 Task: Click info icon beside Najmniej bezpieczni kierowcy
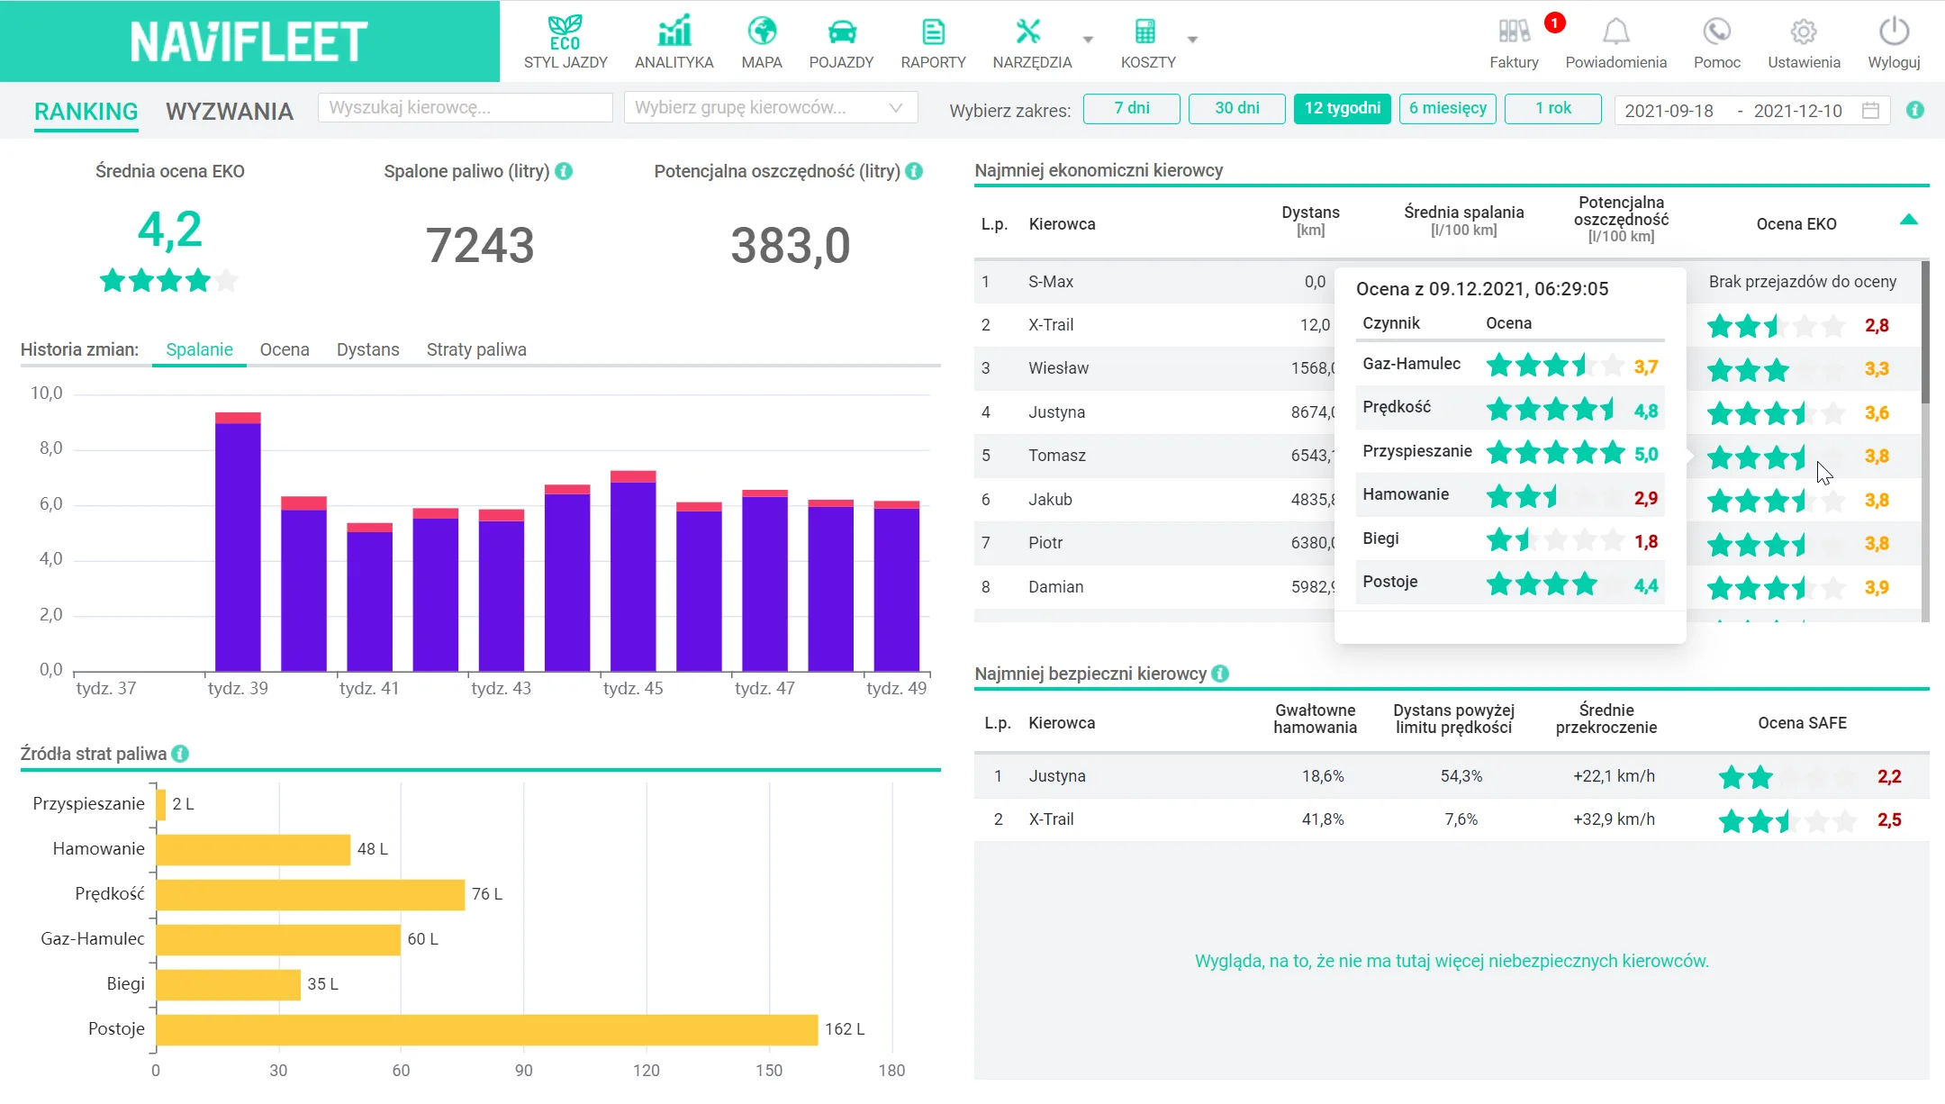click(x=1220, y=674)
